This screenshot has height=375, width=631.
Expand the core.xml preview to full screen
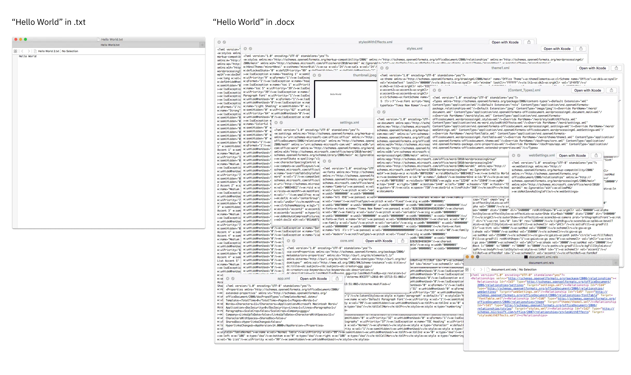coord(294,241)
